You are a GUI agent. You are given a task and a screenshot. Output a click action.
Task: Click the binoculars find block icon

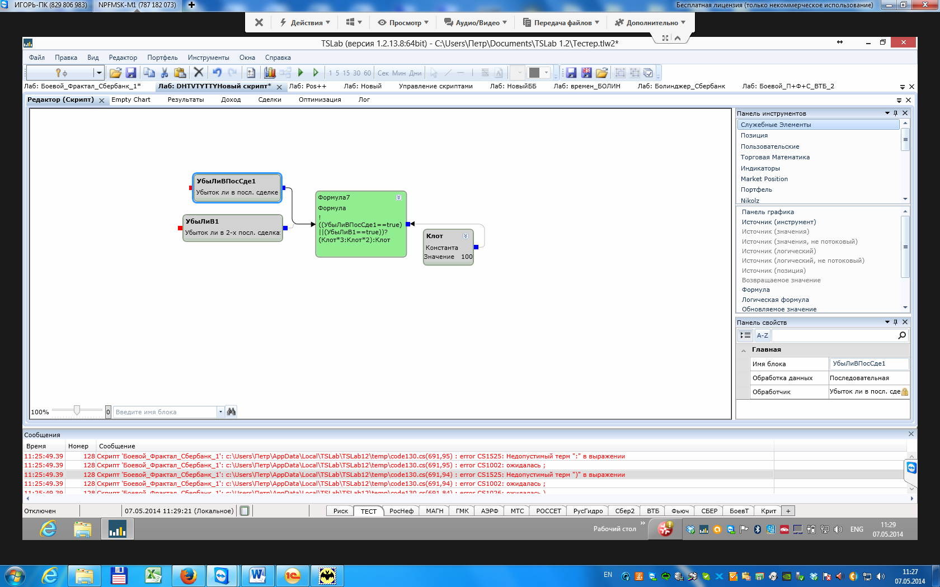pos(231,412)
